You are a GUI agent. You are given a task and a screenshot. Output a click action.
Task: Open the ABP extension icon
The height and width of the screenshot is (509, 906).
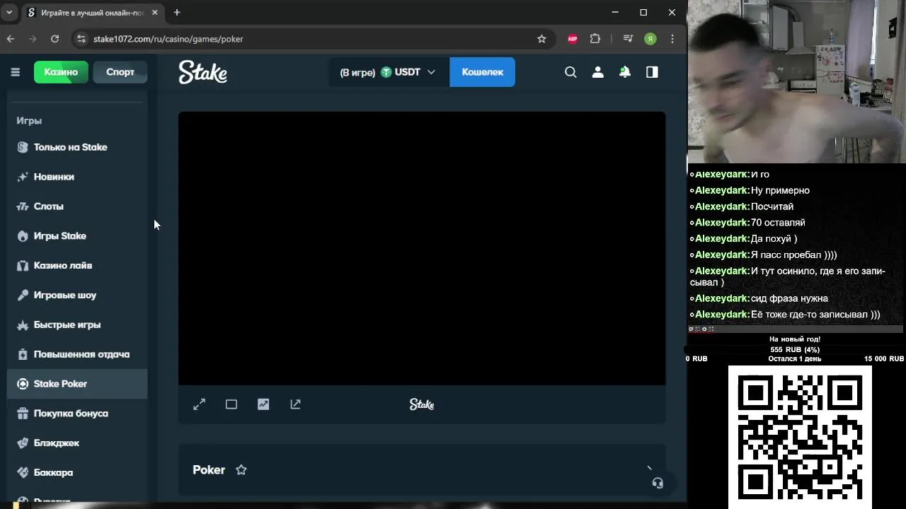point(573,39)
